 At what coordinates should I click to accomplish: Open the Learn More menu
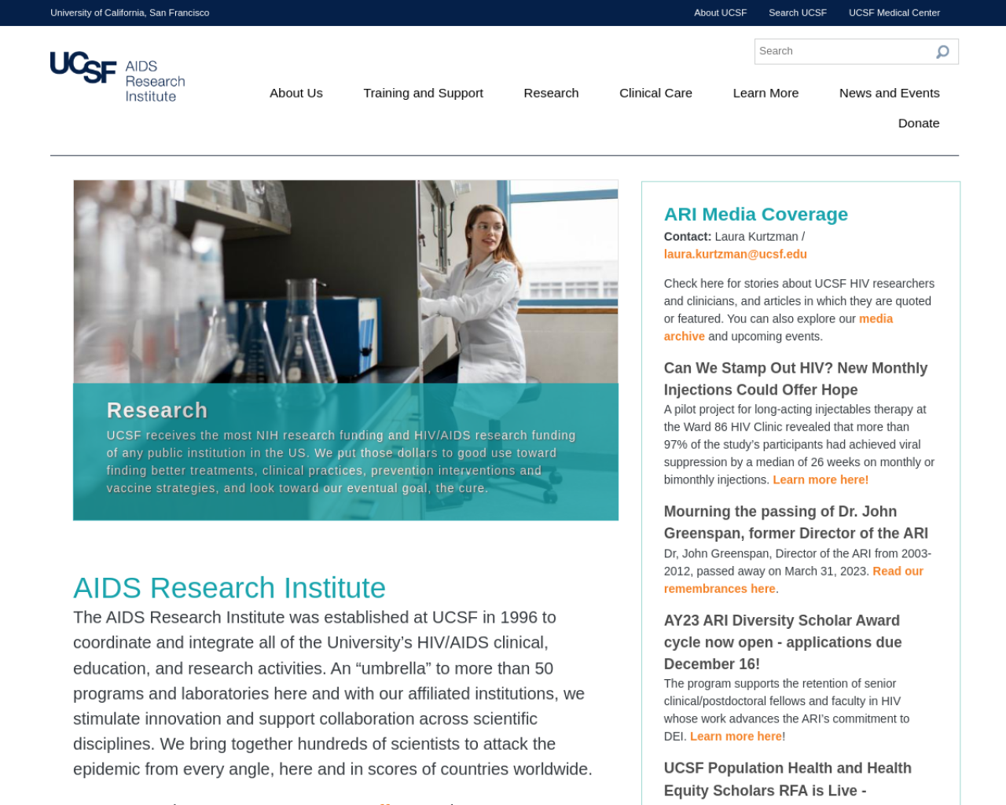point(766,93)
